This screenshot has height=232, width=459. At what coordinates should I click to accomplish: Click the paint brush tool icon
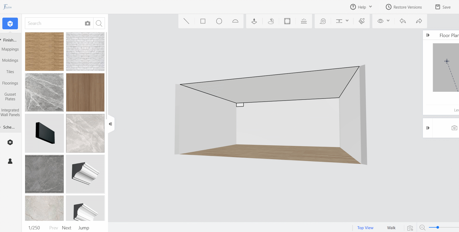[362, 21]
